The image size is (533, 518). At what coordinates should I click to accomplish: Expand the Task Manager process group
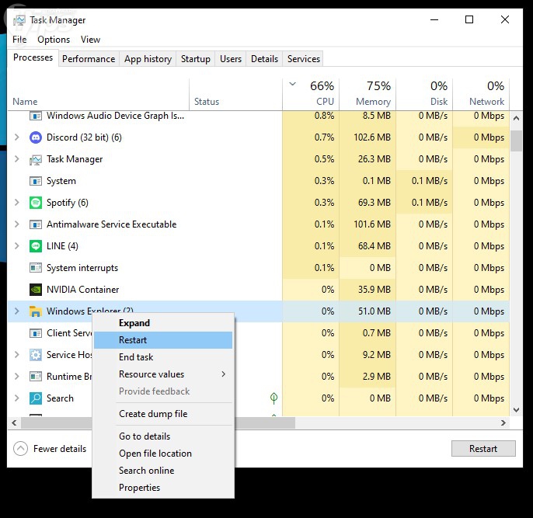click(16, 159)
